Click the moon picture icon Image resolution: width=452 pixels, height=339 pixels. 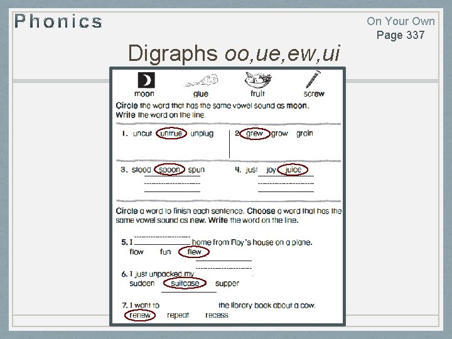point(146,80)
